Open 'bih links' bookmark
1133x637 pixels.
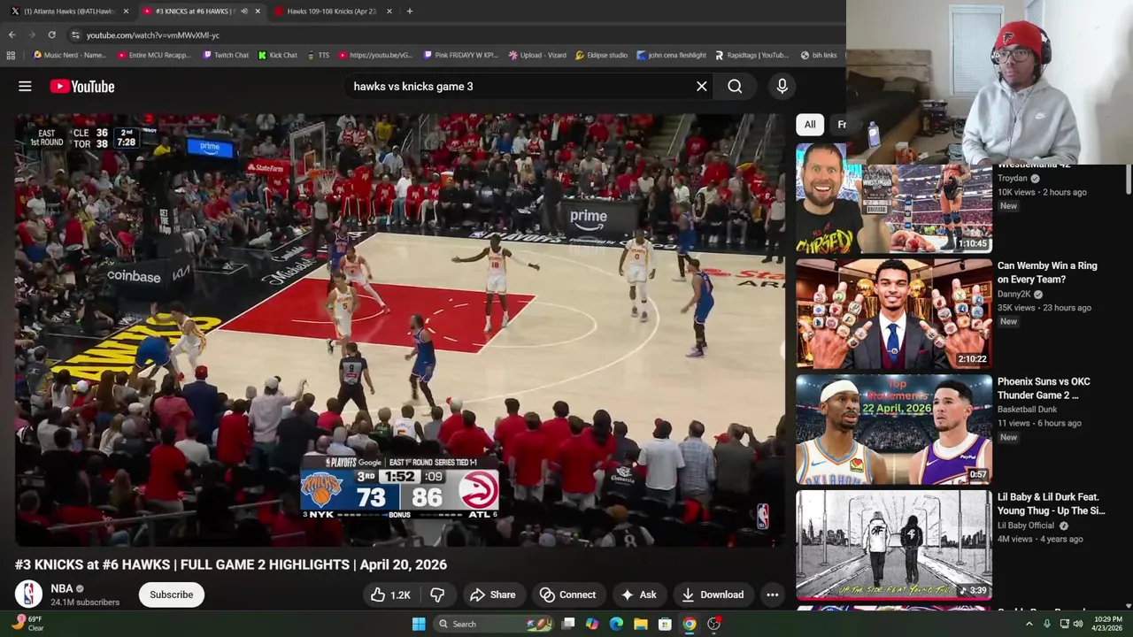click(818, 55)
